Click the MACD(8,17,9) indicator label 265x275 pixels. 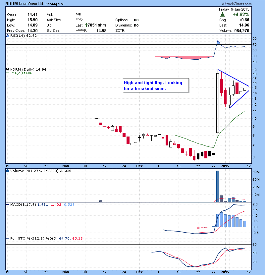pos(23,204)
